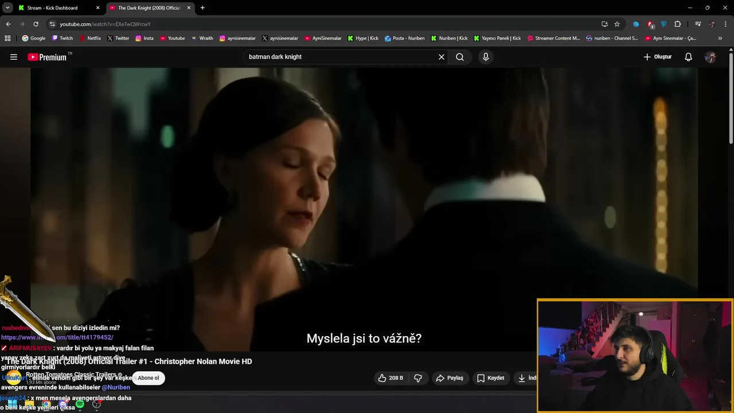
Task: Click the red-badged extension icon
Action: [x=650, y=24]
